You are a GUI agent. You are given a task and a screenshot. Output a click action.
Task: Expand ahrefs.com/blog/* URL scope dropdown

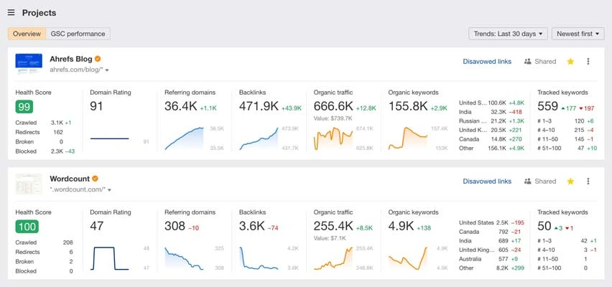click(107, 70)
